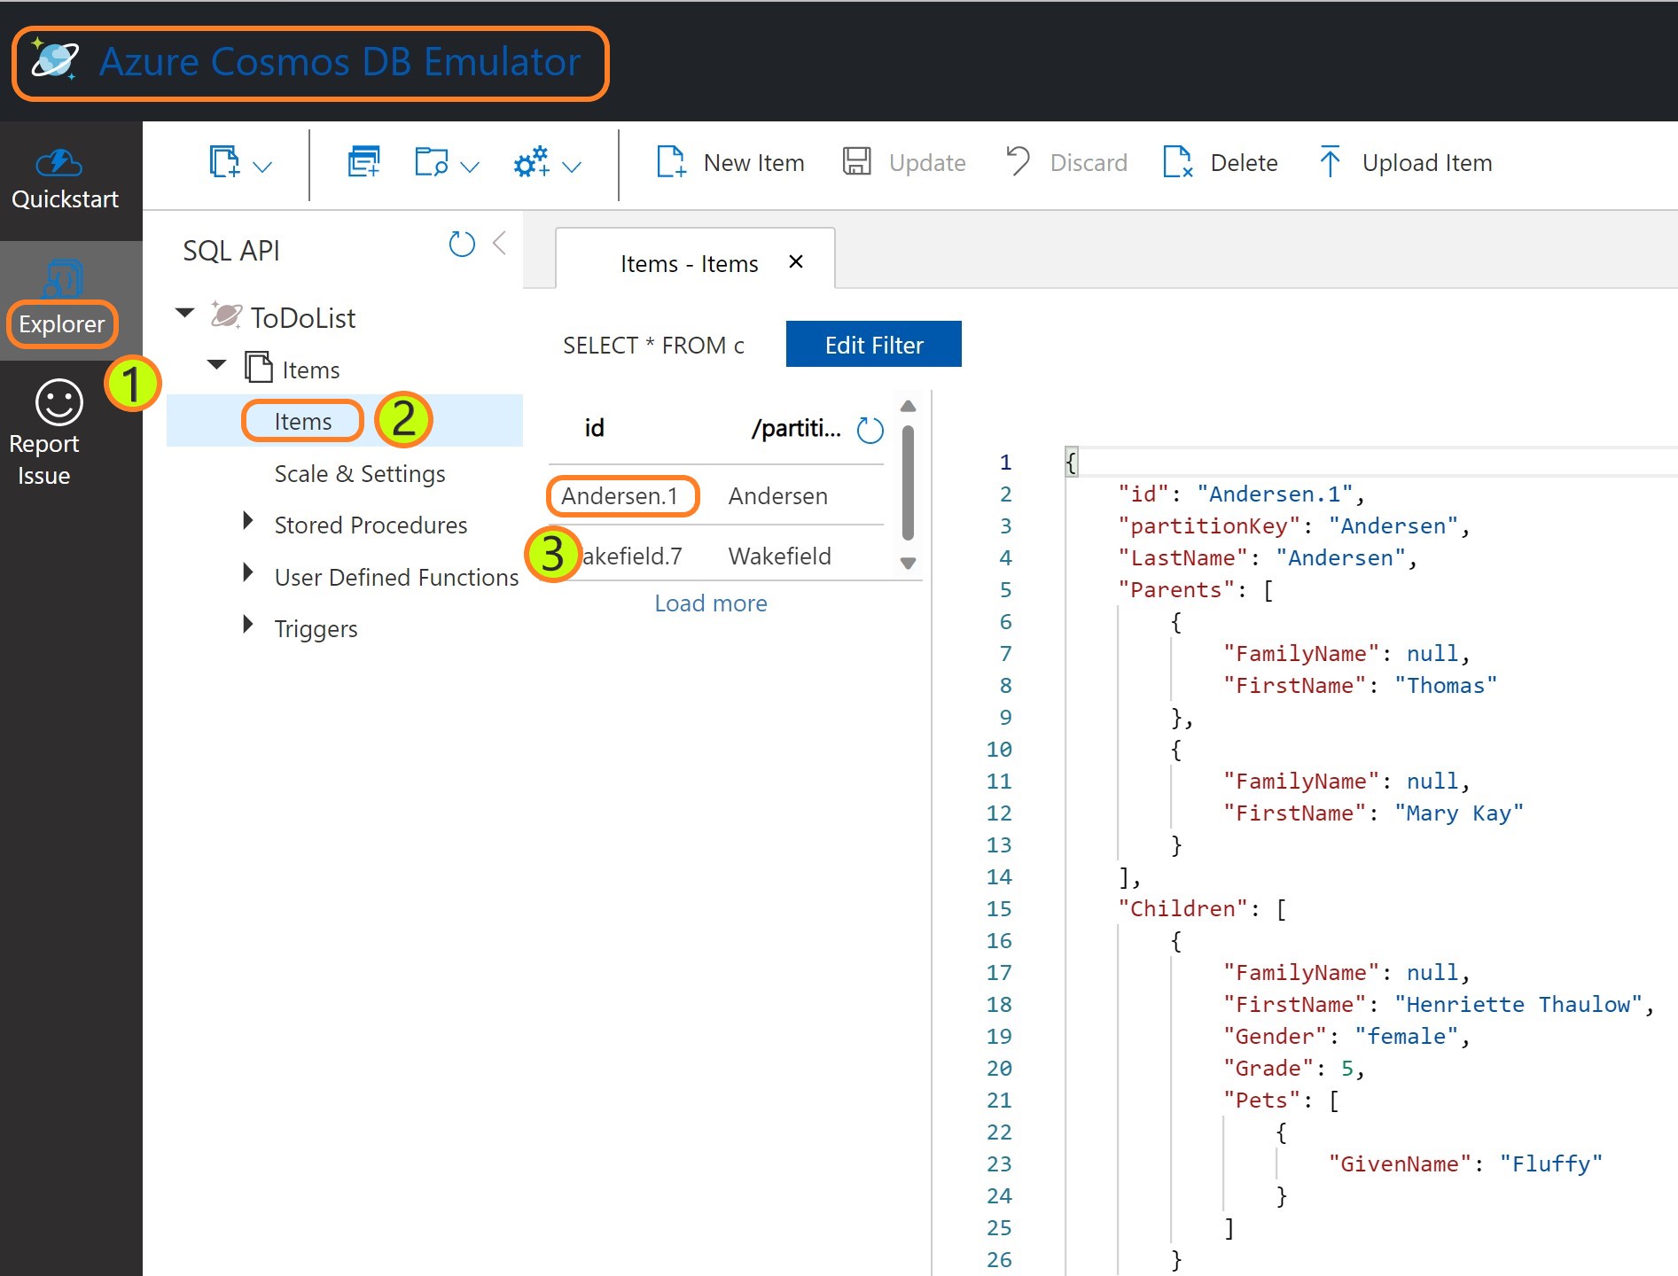The width and height of the screenshot is (1678, 1276).
Task: Open dropdown arrow next to New Container
Action: [263, 166]
